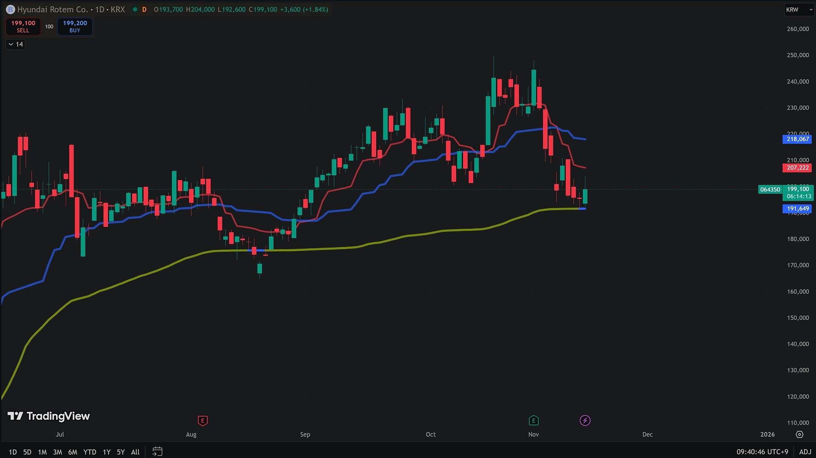Click the 140,000 price axis label
Screen dimensions: 816x458
tap(798, 344)
